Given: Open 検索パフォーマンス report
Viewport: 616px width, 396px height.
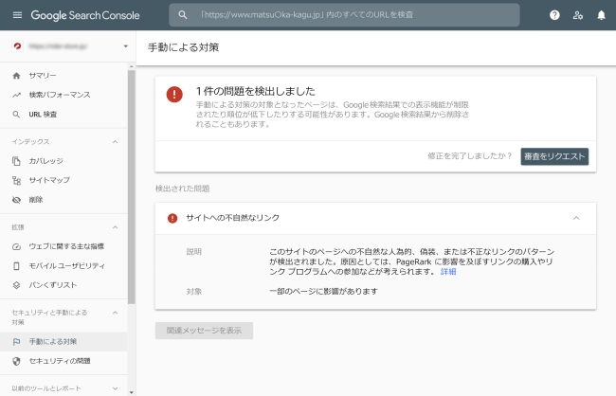Looking at the screenshot, I should [60, 95].
